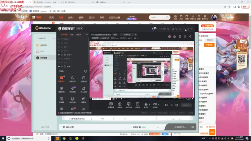This screenshot has width=251, height=141.
Task: Click orange 开通 button in right panel
Action: click(209, 45)
